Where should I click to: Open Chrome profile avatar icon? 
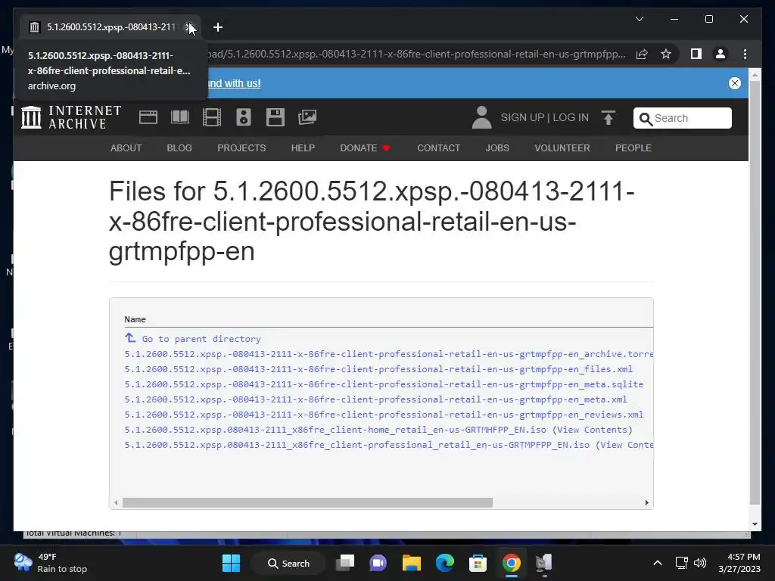point(721,54)
